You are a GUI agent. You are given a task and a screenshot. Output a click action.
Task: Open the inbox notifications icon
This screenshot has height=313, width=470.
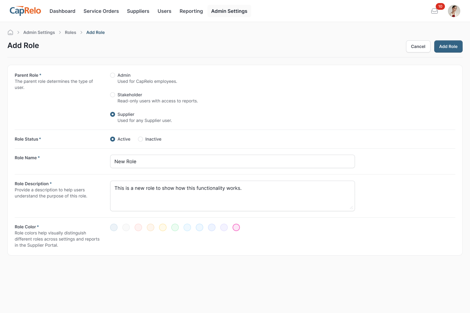[435, 11]
